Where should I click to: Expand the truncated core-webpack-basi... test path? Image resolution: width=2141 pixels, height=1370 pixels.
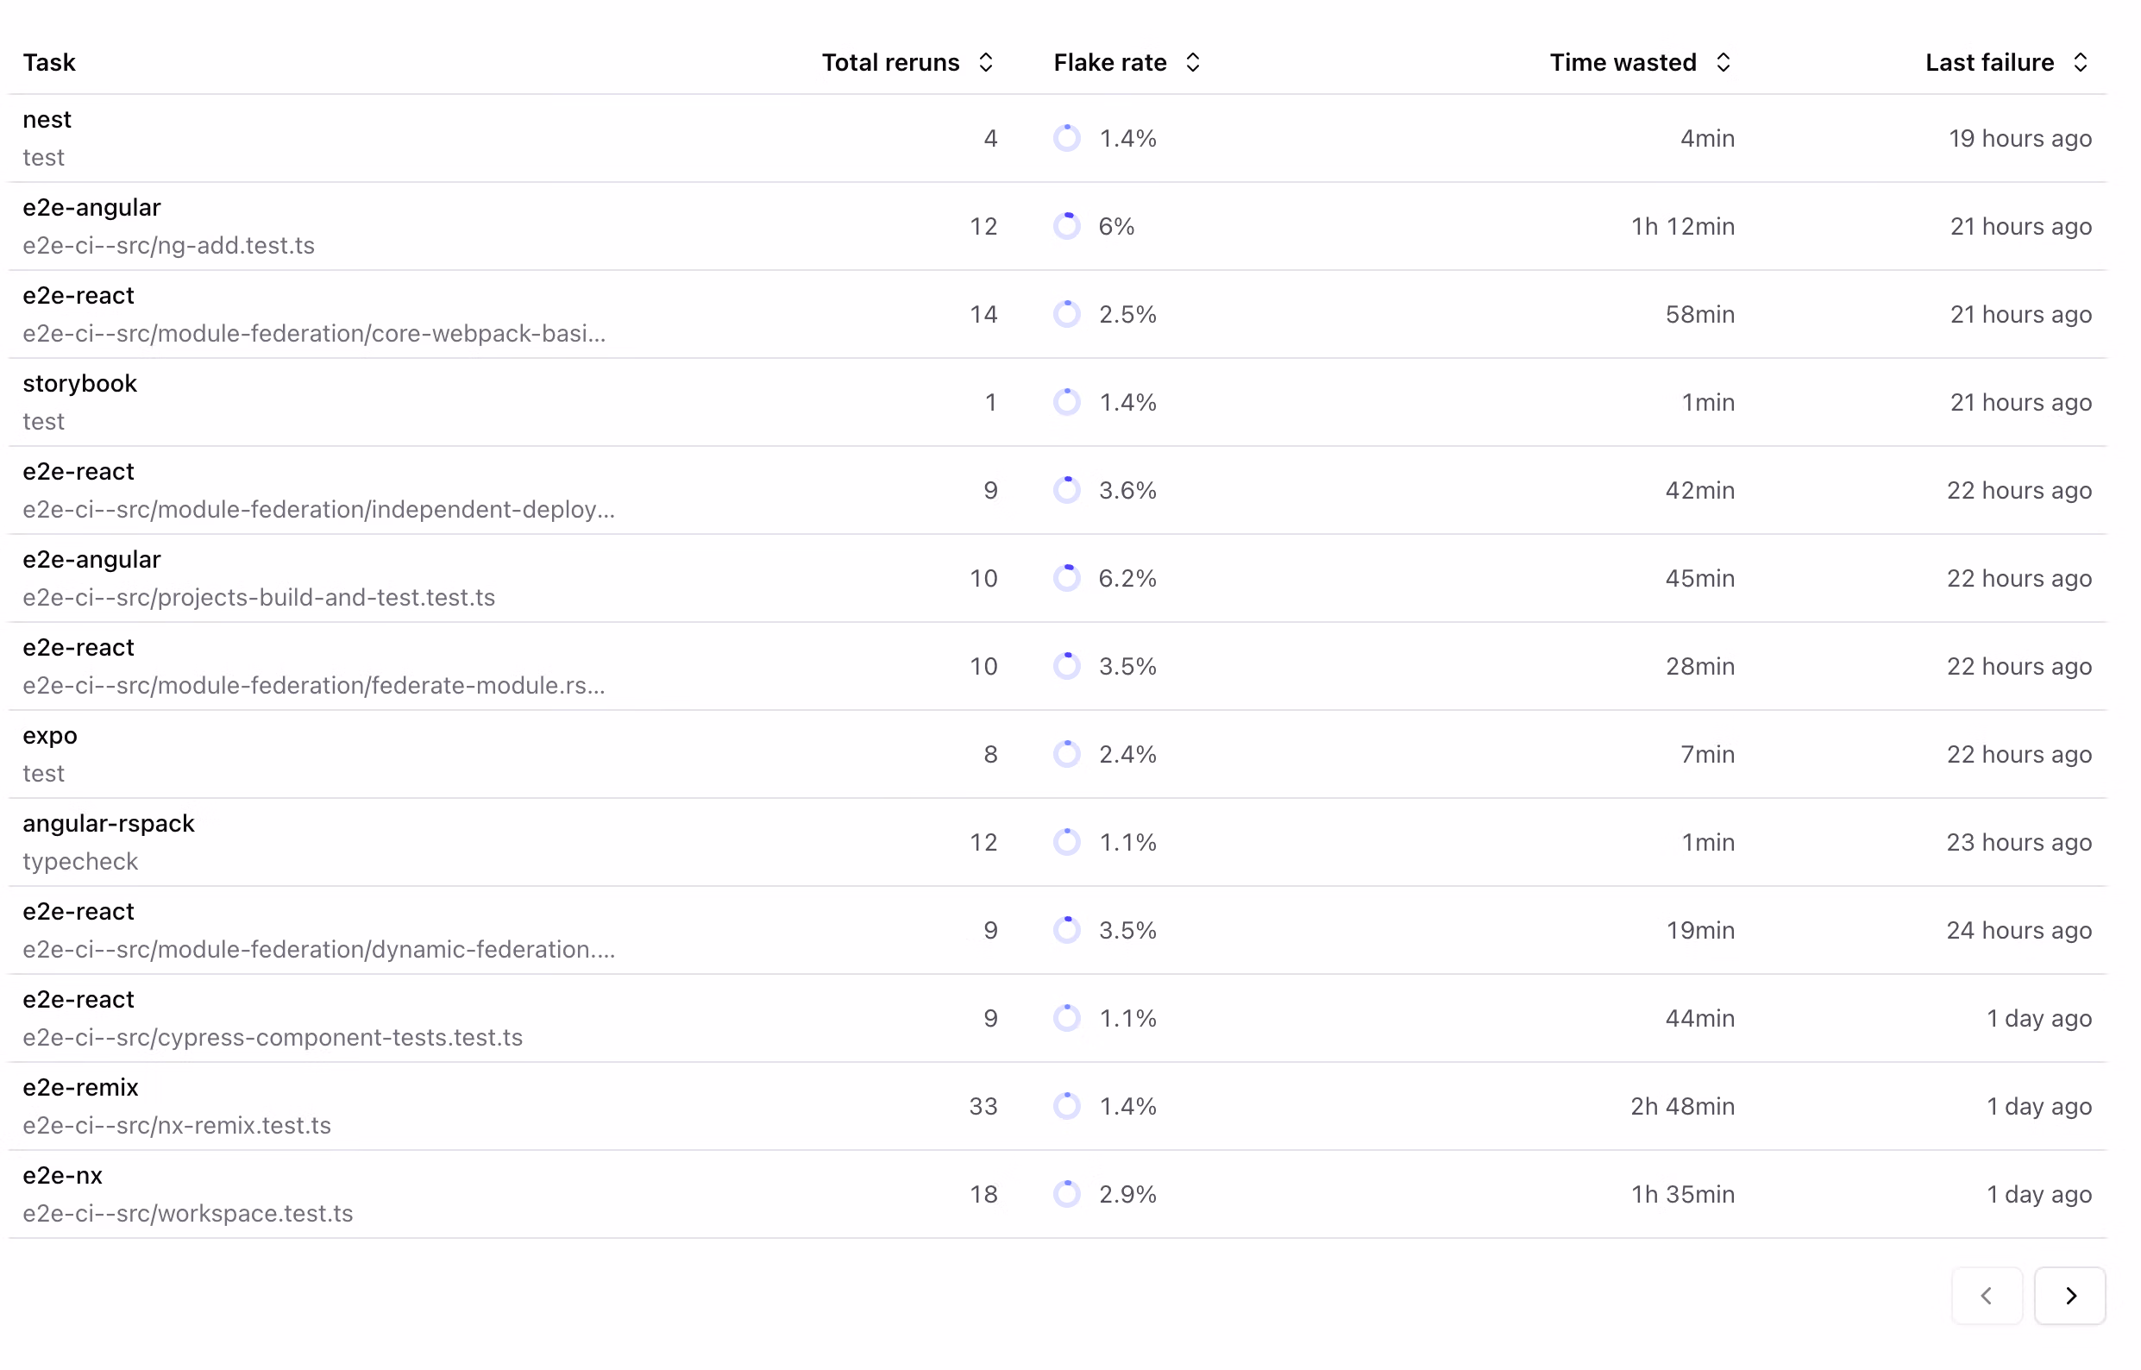coord(314,334)
